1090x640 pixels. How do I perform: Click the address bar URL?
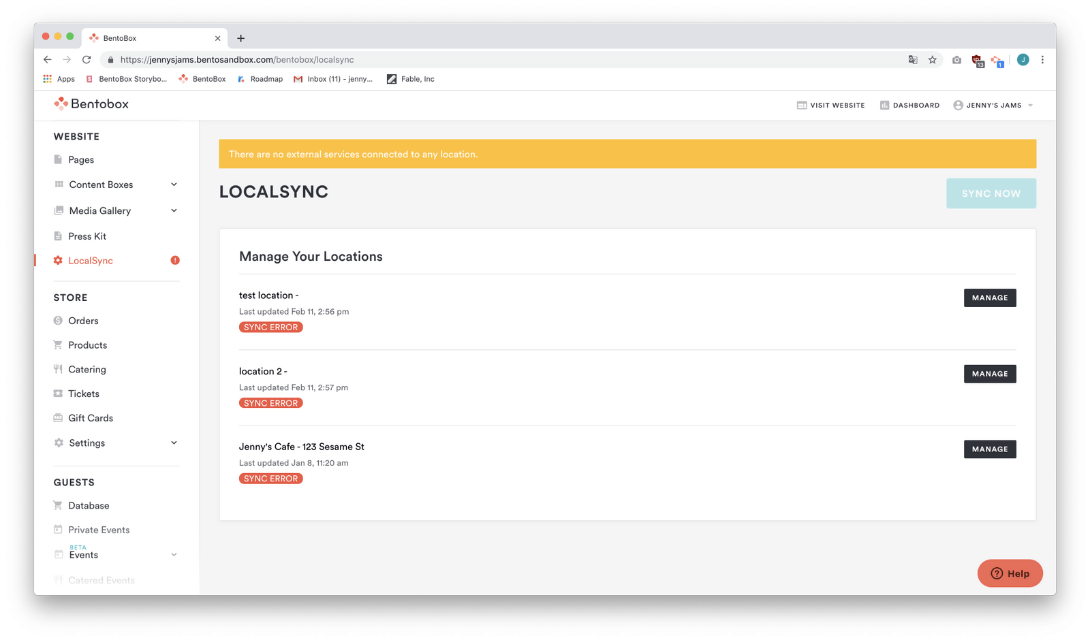237,60
